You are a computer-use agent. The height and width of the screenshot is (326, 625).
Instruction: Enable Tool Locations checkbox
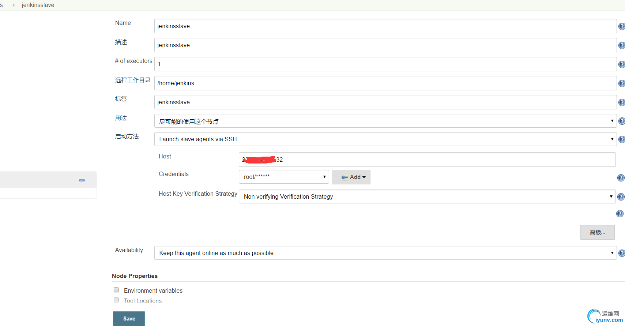coord(116,300)
